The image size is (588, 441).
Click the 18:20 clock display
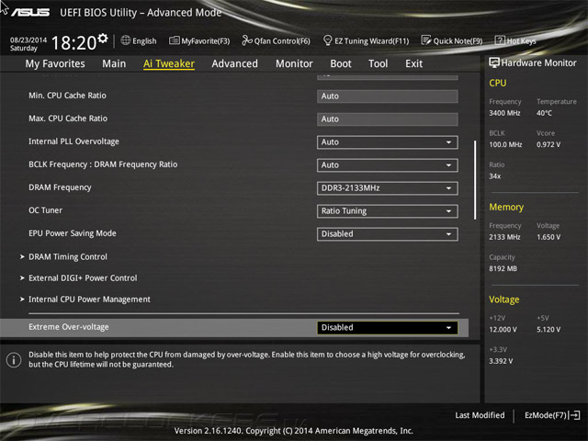73,42
